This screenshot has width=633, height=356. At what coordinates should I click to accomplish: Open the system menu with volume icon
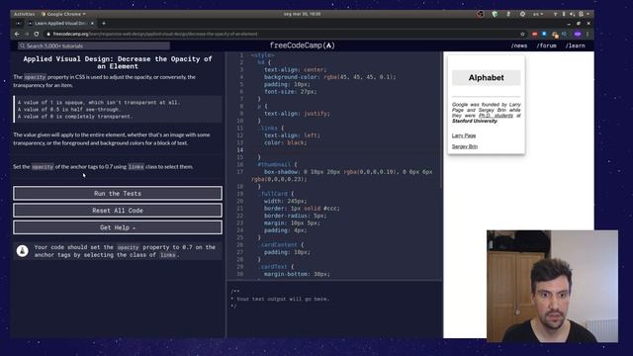tap(572, 14)
